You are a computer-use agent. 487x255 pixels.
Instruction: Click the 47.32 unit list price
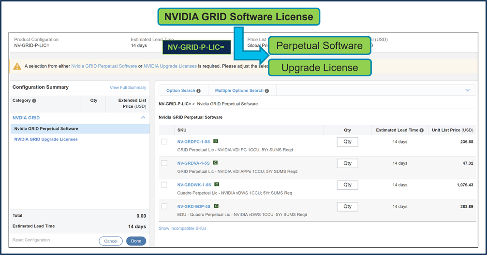tap(468, 163)
